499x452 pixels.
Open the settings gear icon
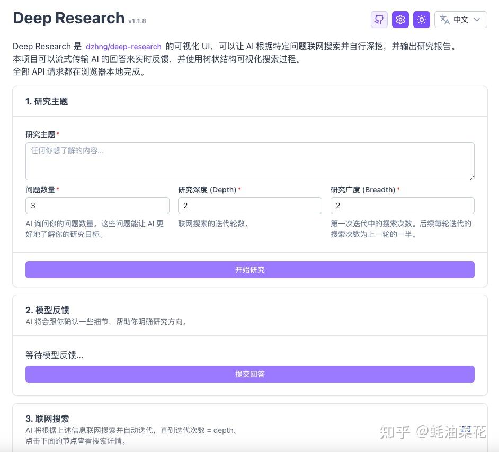coord(400,20)
